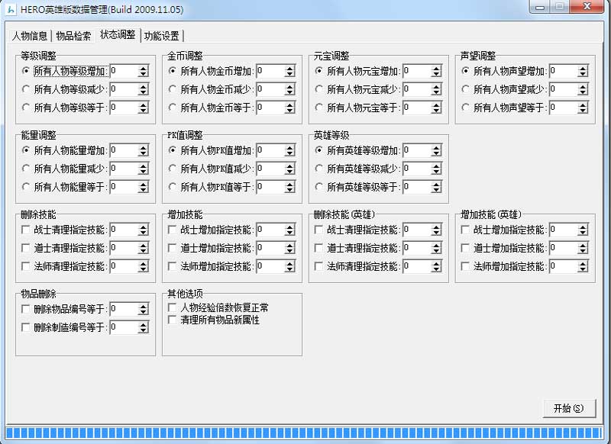
Task: Switch to the 功能设置 tab
Action: pyautogui.click(x=160, y=35)
